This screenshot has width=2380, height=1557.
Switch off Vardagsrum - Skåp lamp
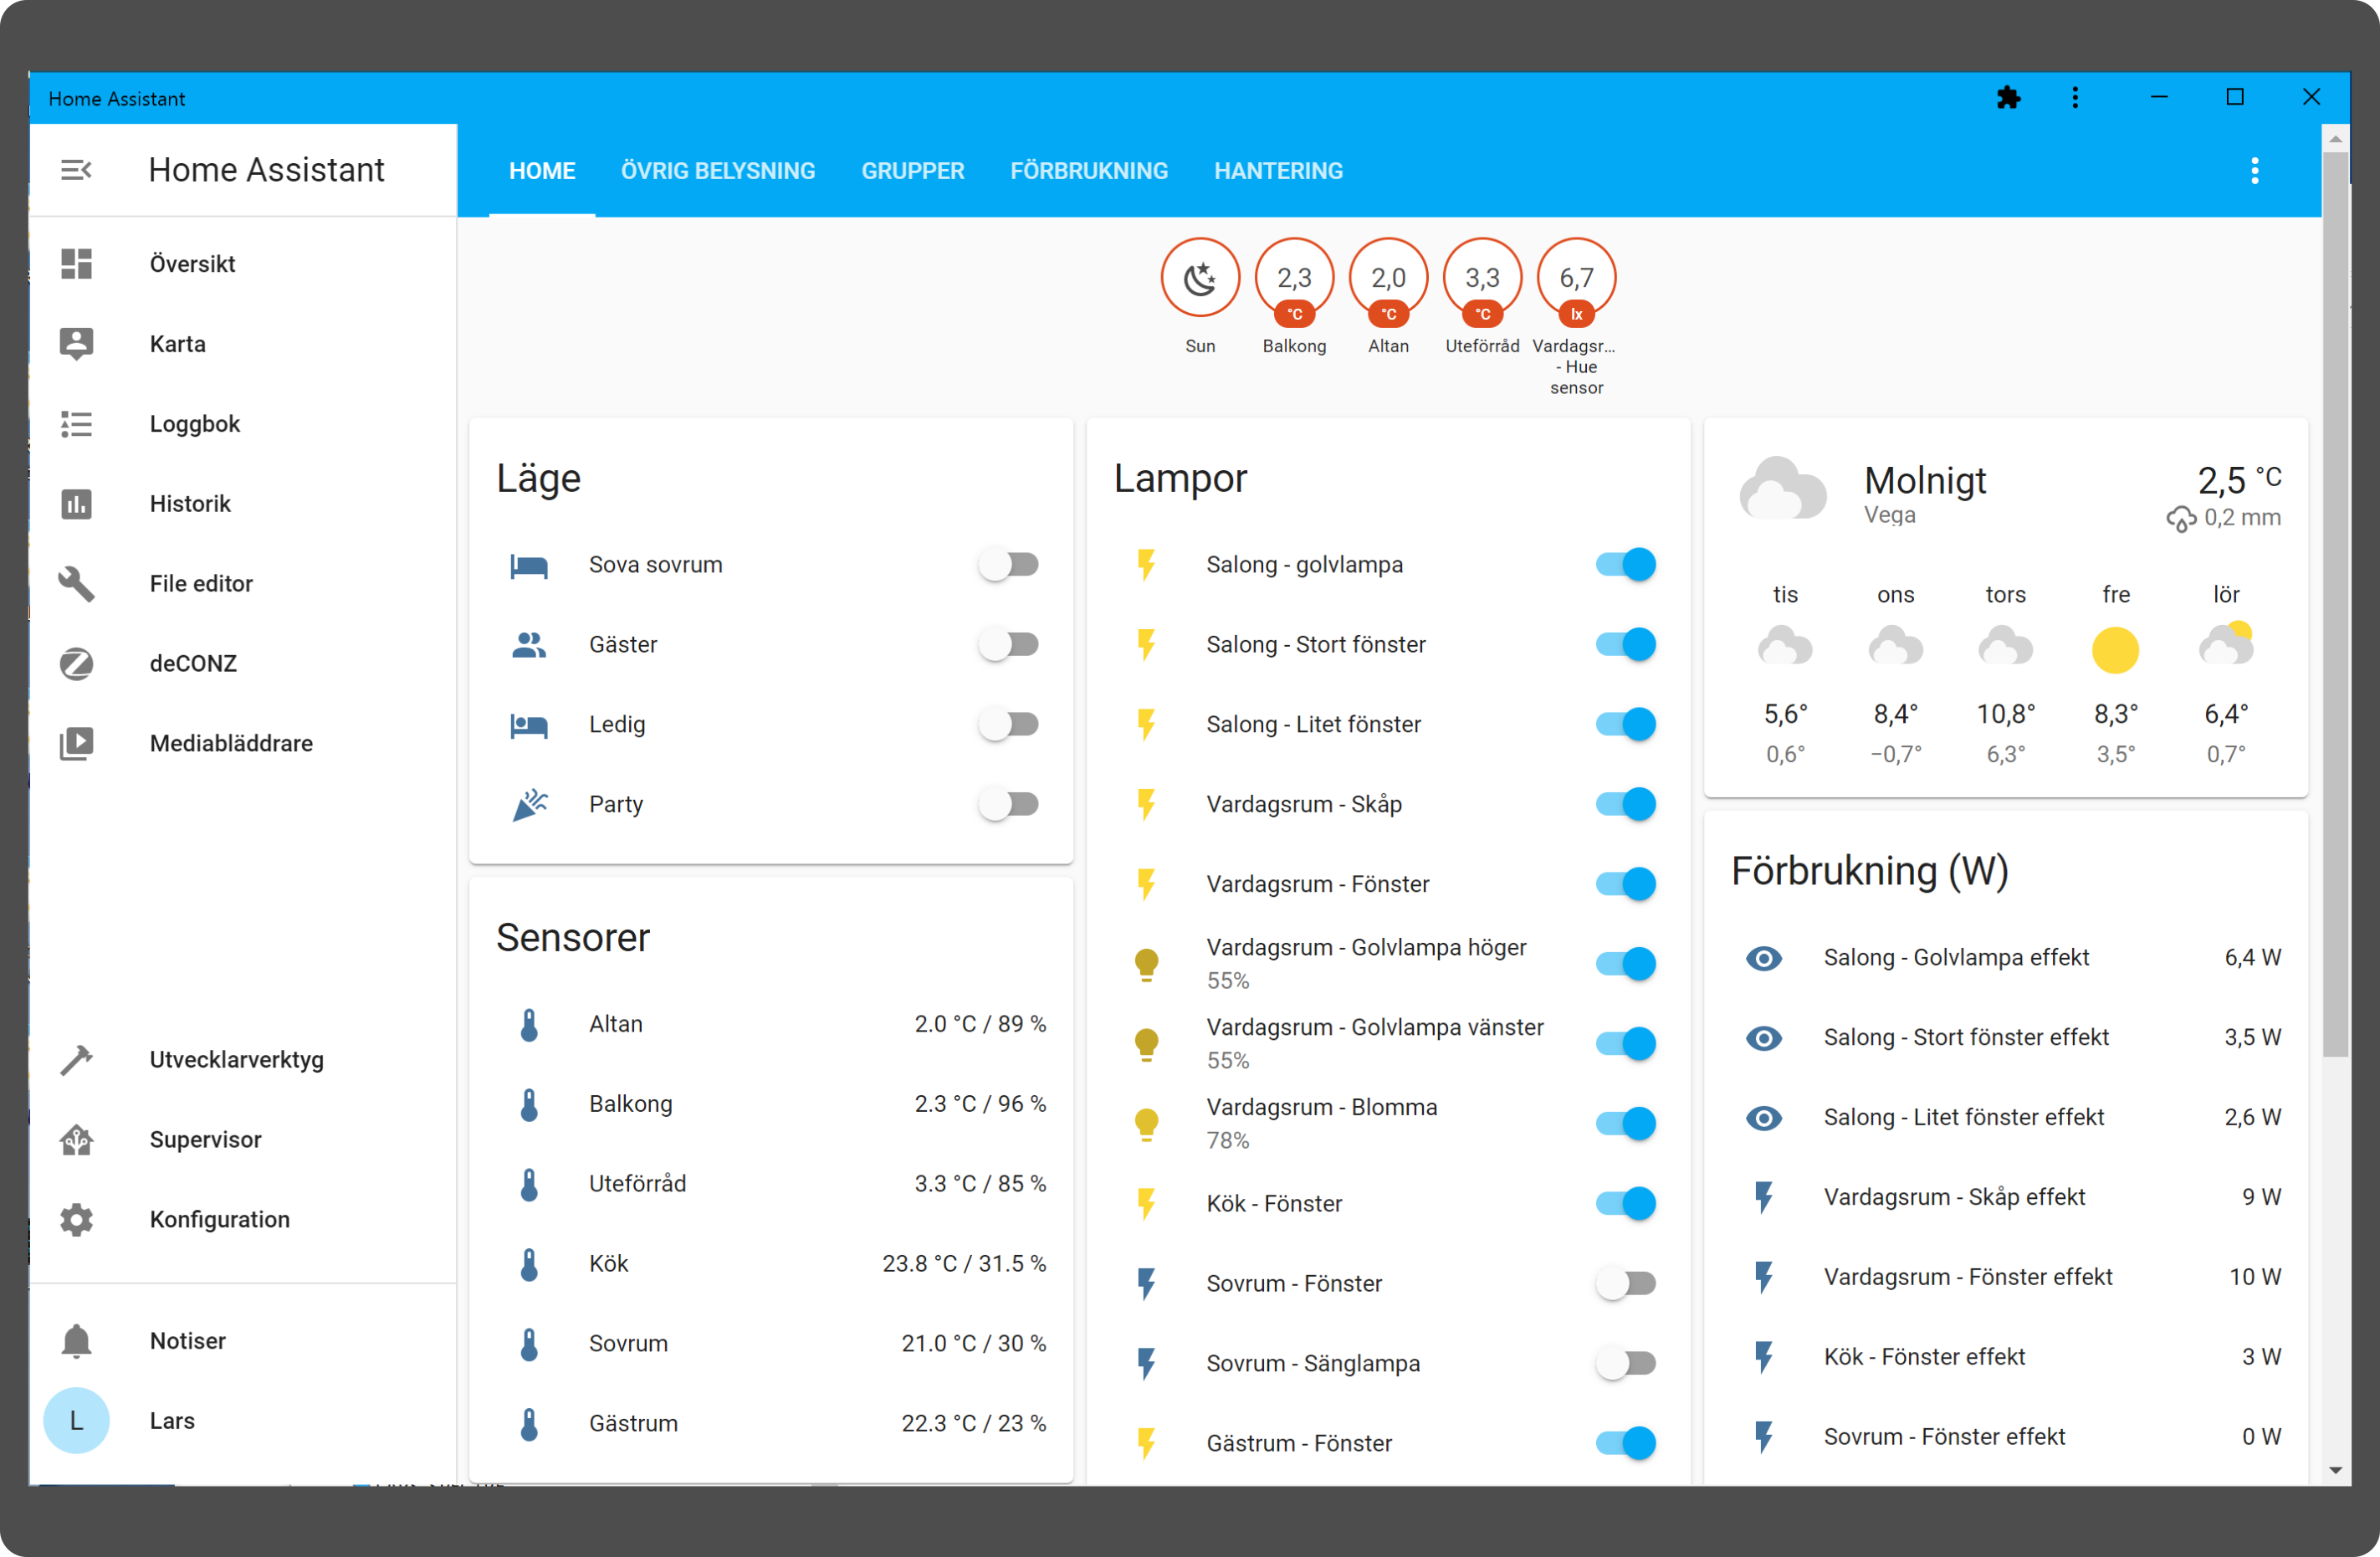(x=1626, y=805)
